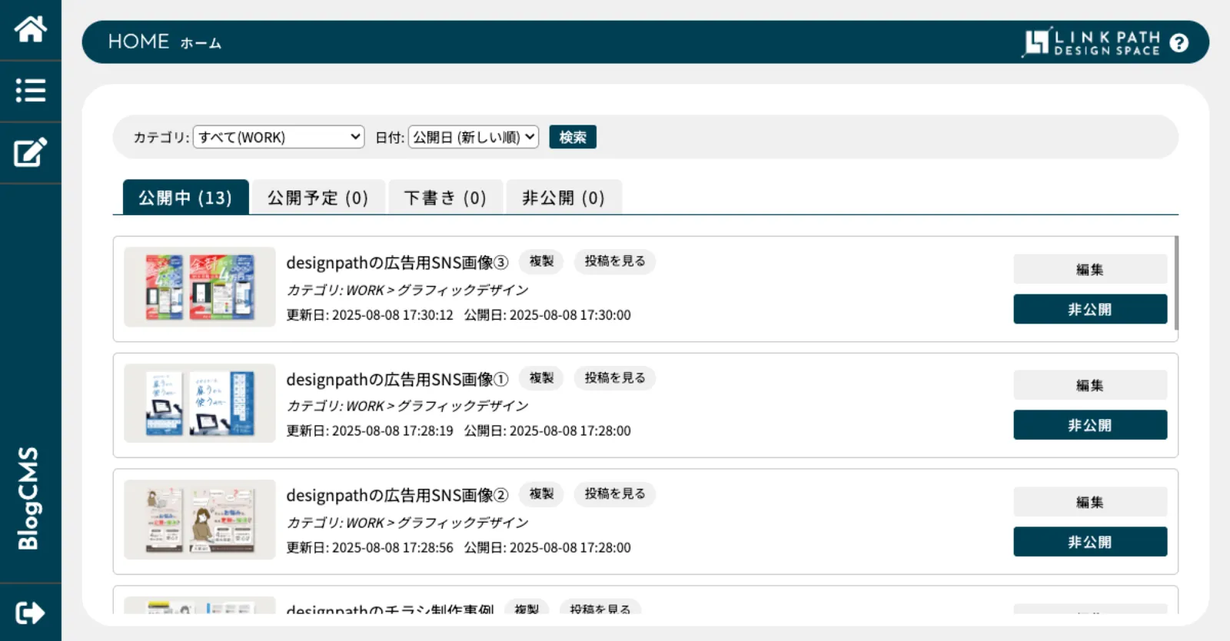Expand the カテゴリ dropdown
Image resolution: width=1230 pixels, height=641 pixels.
click(278, 137)
